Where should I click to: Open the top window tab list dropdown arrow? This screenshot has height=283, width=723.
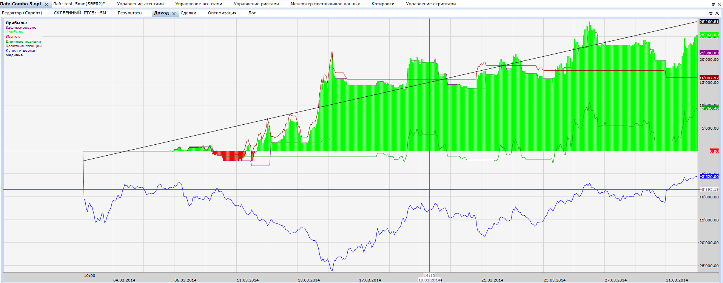[713, 5]
